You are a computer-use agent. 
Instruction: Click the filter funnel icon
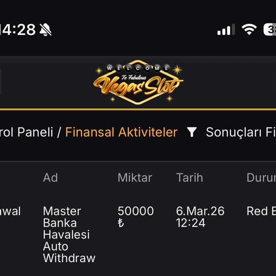coord(192,132)
